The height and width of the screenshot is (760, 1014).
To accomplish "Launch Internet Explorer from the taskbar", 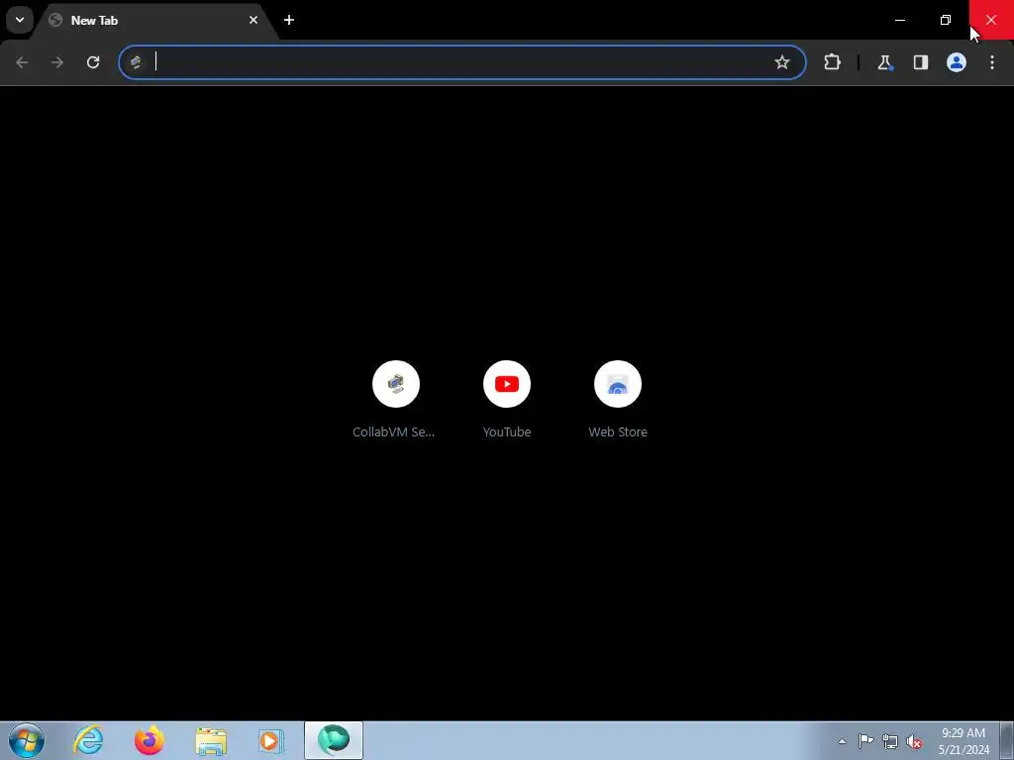I will pyautogui.click(x=88, y=740).
